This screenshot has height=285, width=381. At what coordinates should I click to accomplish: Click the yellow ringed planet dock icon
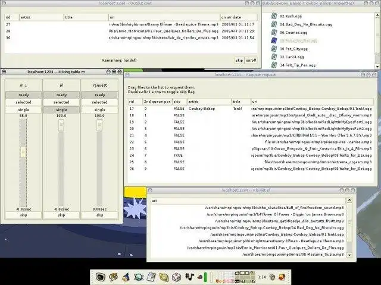tap(164, 277)
